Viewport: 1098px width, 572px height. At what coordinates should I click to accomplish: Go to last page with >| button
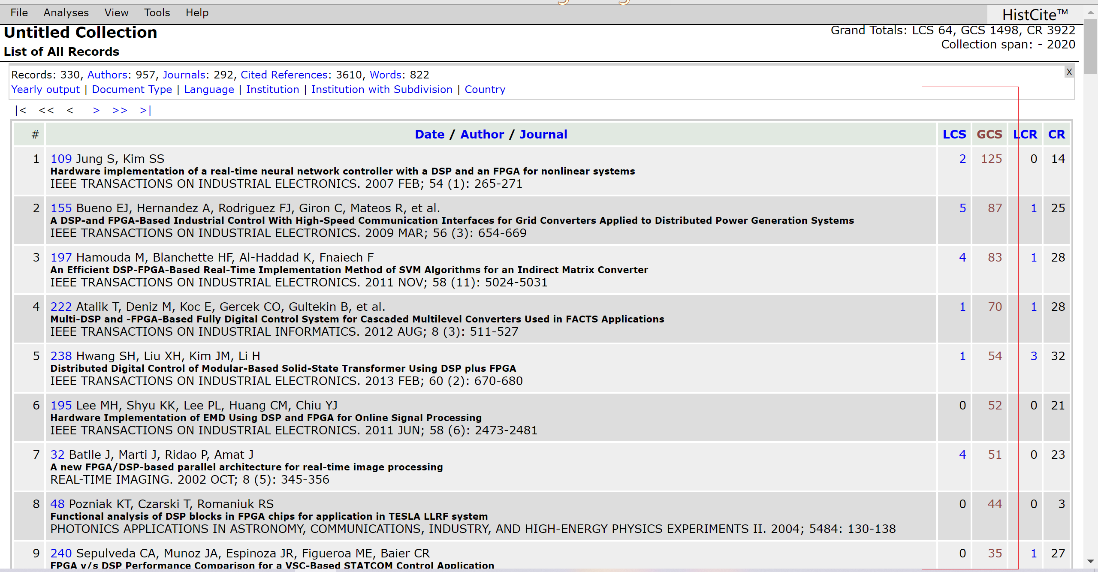pos(145,110)
